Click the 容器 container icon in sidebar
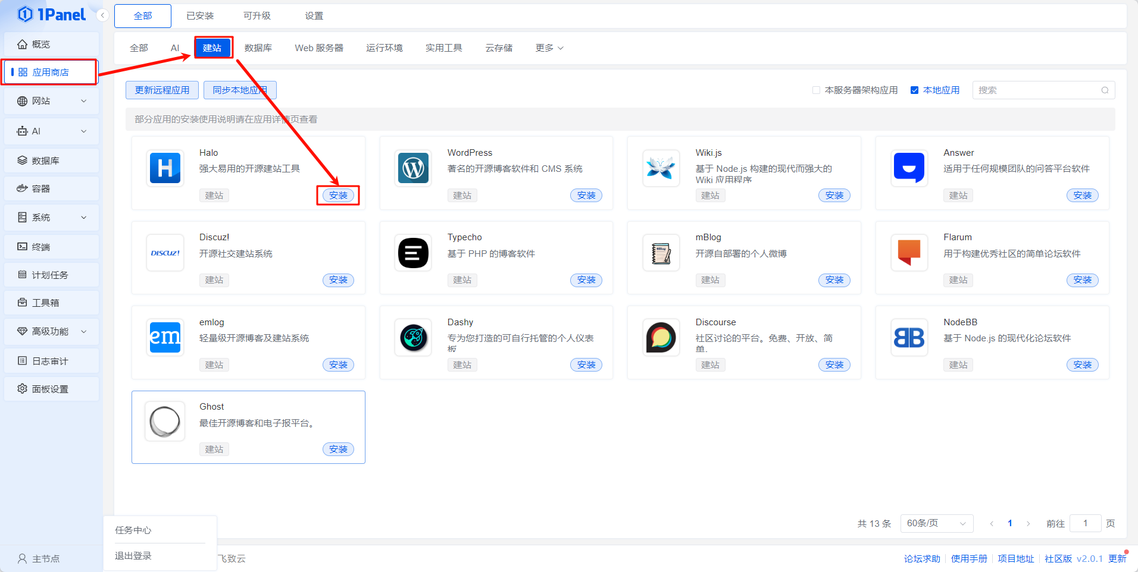 pos(22,188)
